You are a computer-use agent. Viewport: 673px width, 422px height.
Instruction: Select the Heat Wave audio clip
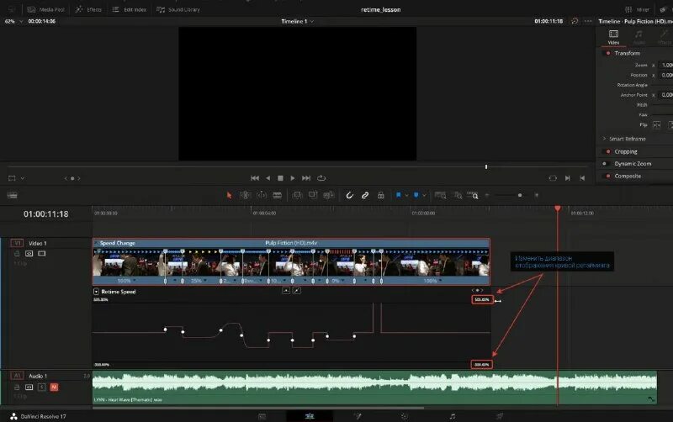374,388
